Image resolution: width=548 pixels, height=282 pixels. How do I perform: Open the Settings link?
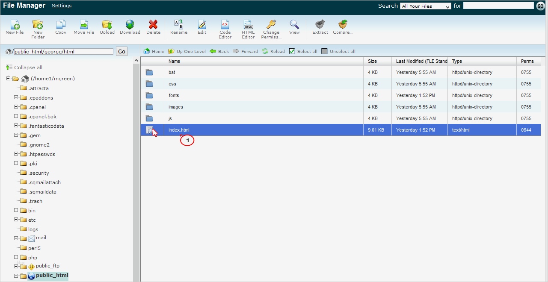point(62,6)
